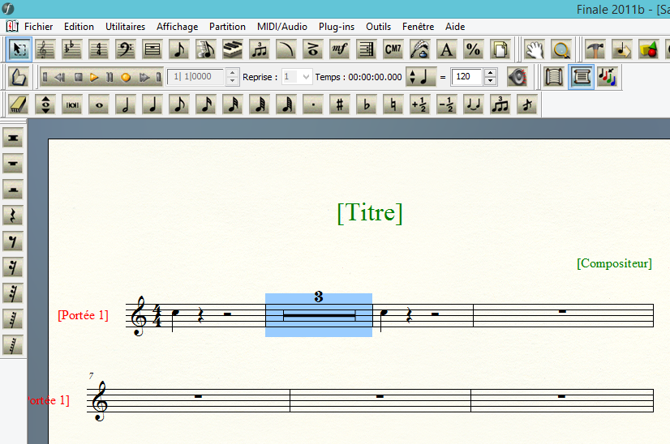Pick the Tuplet tool icon
Viewport: 670px width, 444px height.
[x=260, y=49]
